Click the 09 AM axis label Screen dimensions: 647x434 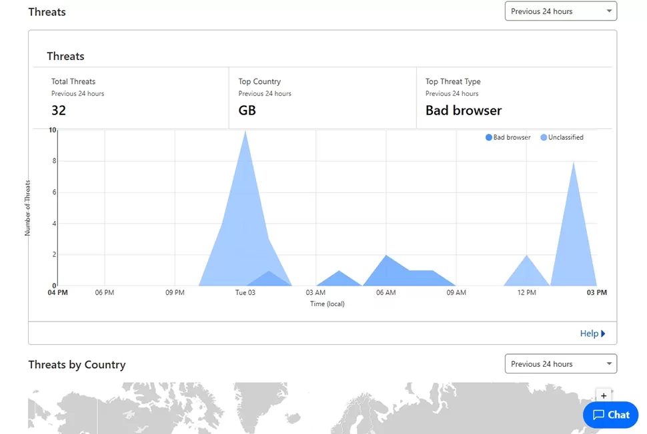tap(456, 292)
